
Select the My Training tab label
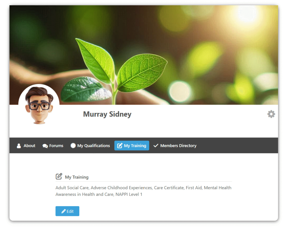click(135, 146)
